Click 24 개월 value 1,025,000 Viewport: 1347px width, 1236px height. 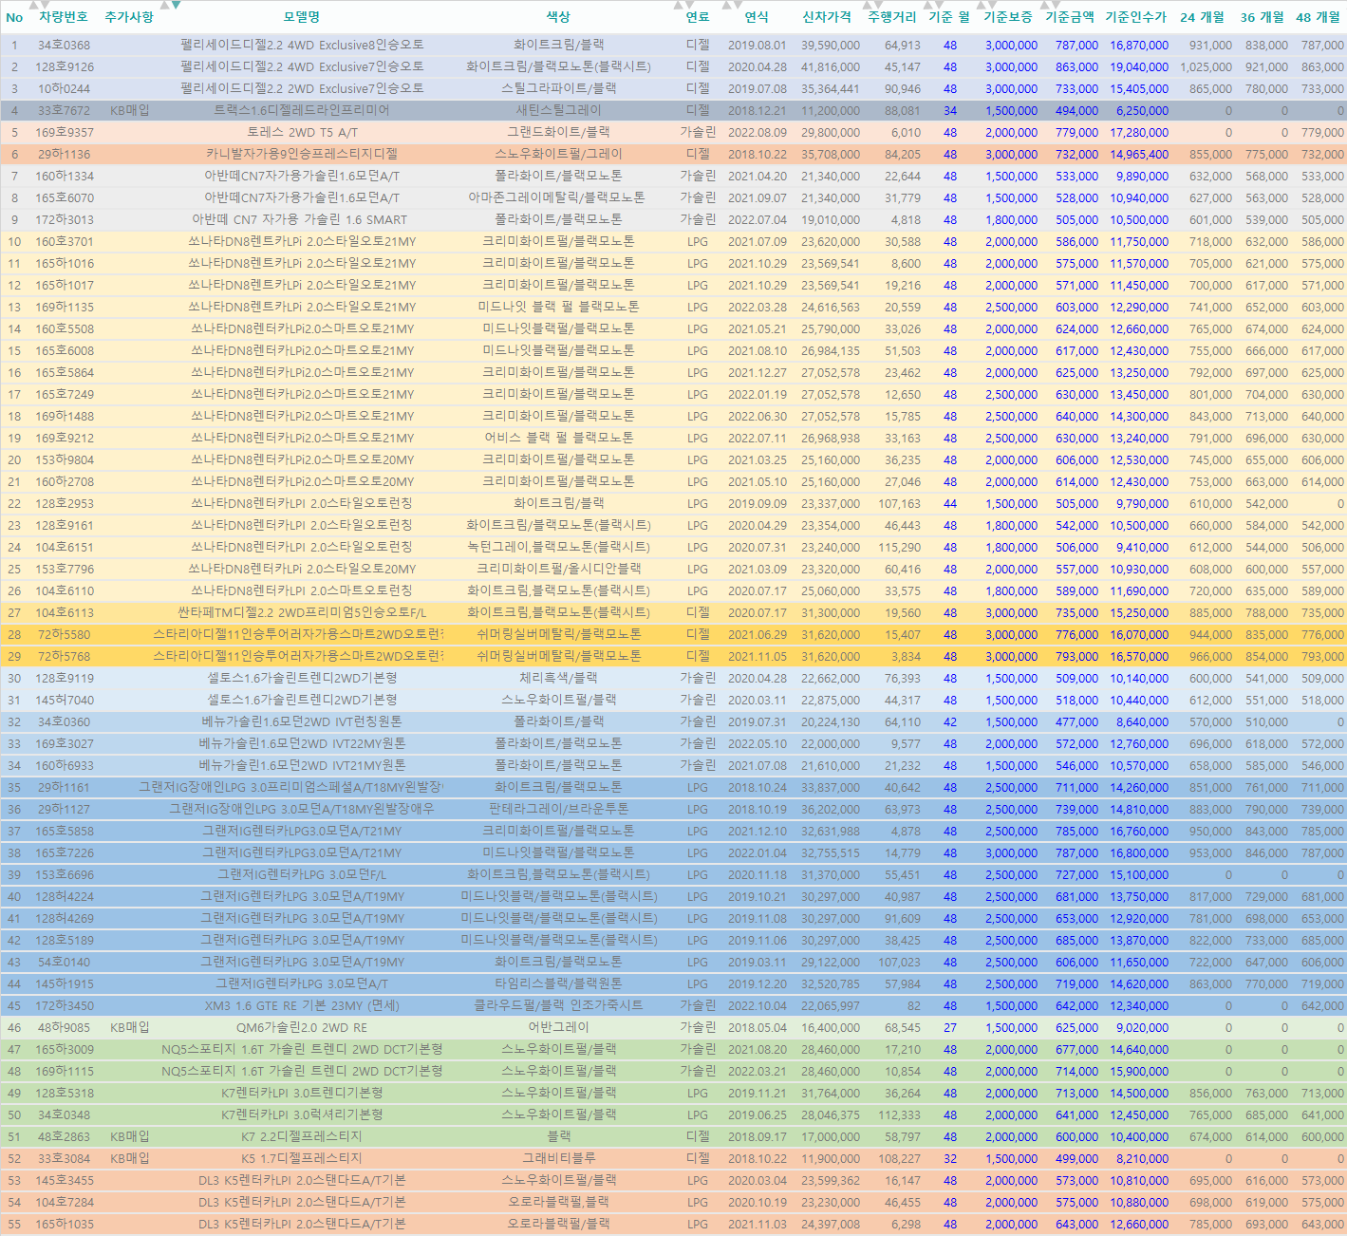pos(1206,66)
